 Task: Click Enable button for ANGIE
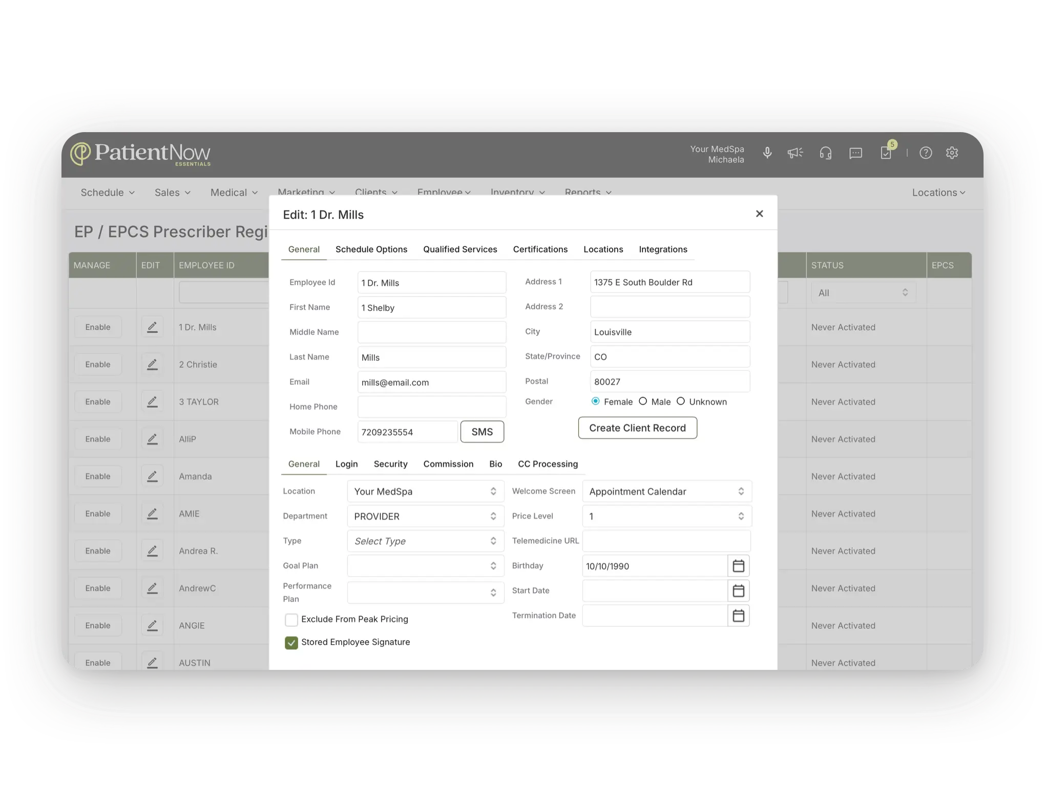point(98,625)
